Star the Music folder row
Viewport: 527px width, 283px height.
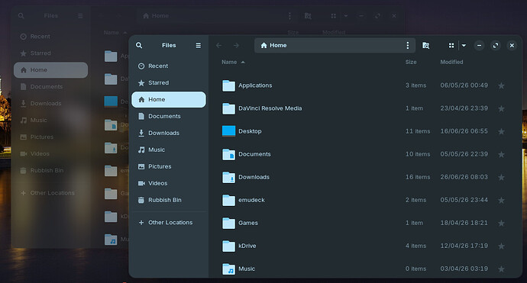pyautogui.click(x=501, y=269)
